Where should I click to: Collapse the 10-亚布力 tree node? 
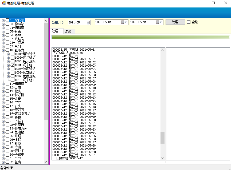pyautogui.click(x=3, y=50)
